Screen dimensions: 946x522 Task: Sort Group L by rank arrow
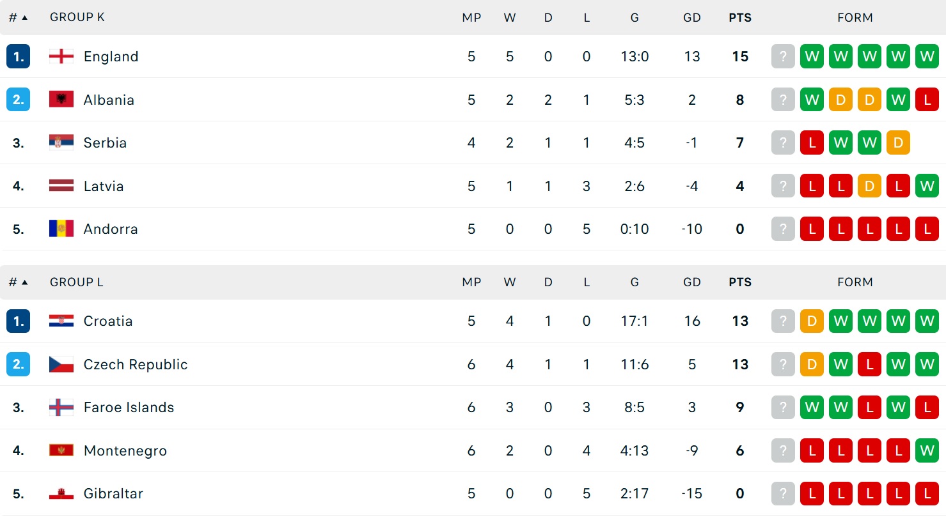pos(25,282)
